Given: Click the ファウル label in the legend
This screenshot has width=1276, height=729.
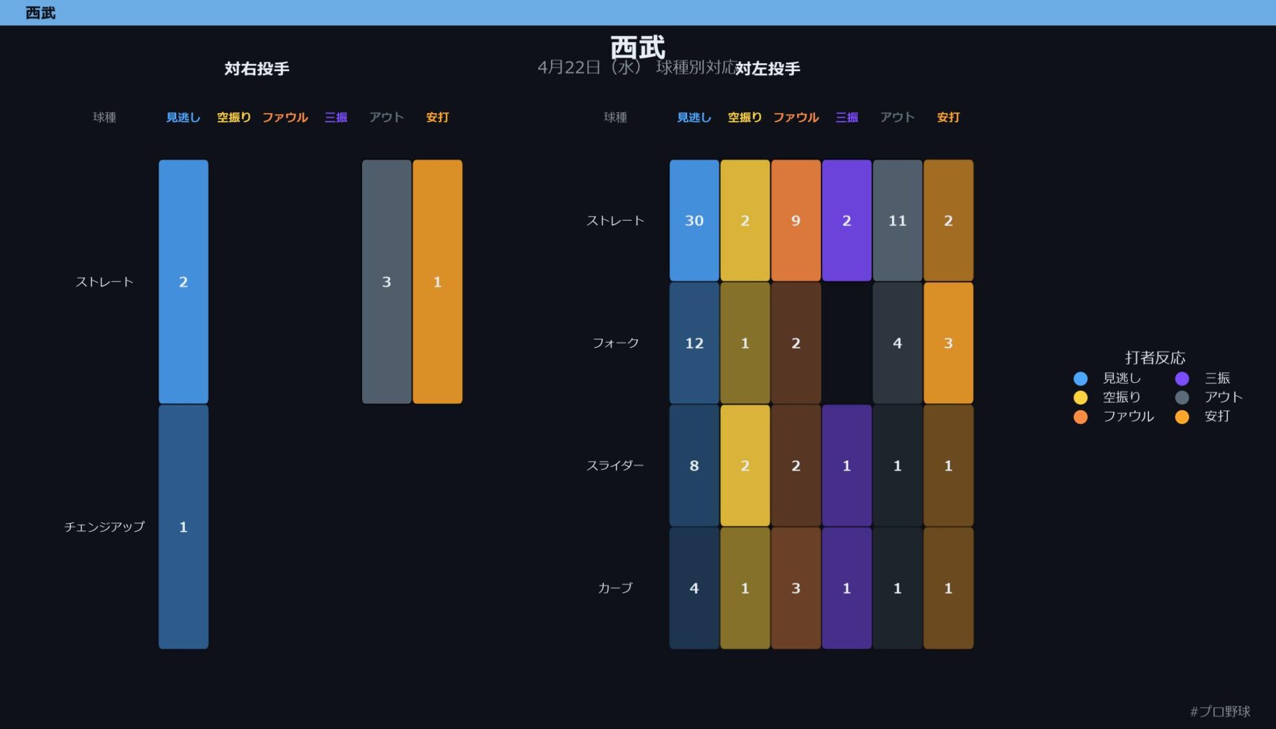Looking at the screenshot, I should tap(1128, 417).
